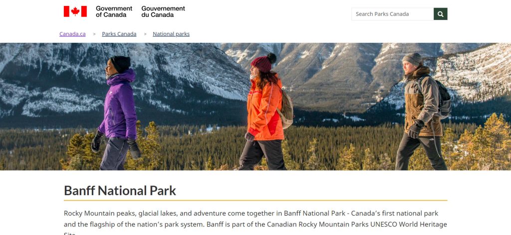Click the breadcrumb arrow after Canada.ca
Viewport: 511px width, 235px height.
point(94,34)
